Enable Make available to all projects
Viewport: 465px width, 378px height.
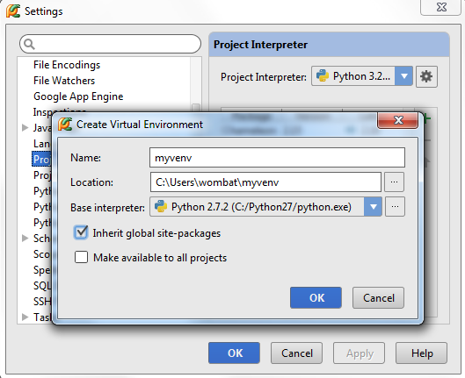pyautogui.click(x=81, y=257)
